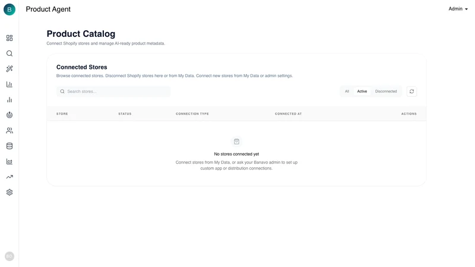475x267 pixels.
Task: Select the Disconnected stores filter
Action: point(385,91)
